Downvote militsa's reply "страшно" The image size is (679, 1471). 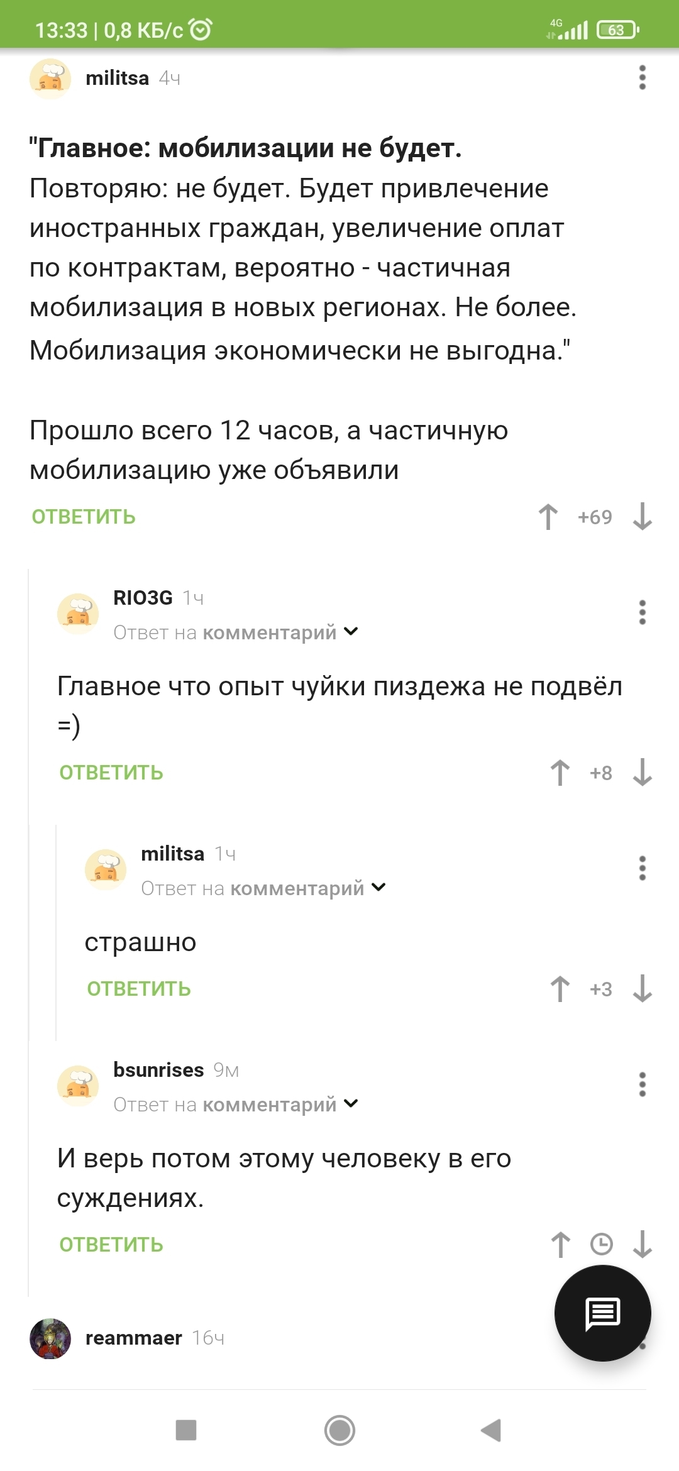(642, 989)
